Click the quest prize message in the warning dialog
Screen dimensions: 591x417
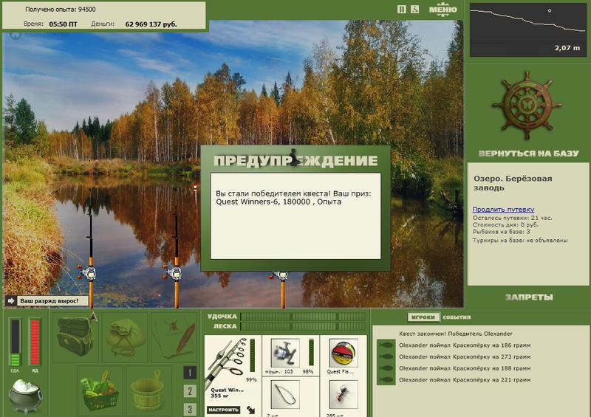tap(293, 198)
